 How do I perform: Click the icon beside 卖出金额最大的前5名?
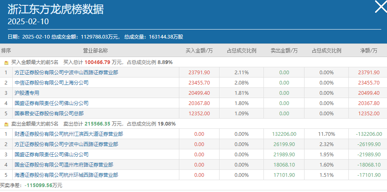point(7,124)
